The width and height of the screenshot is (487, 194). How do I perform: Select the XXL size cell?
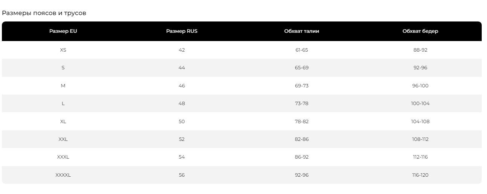coord(63,139)
